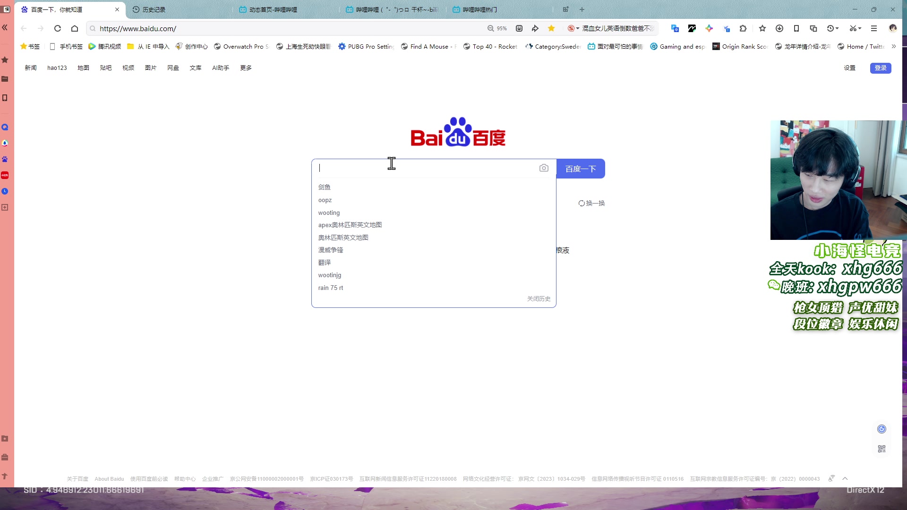Switch to the 哔哩哔哩 干杯 tab
907x510 pixels.
[x=393, y=9]
